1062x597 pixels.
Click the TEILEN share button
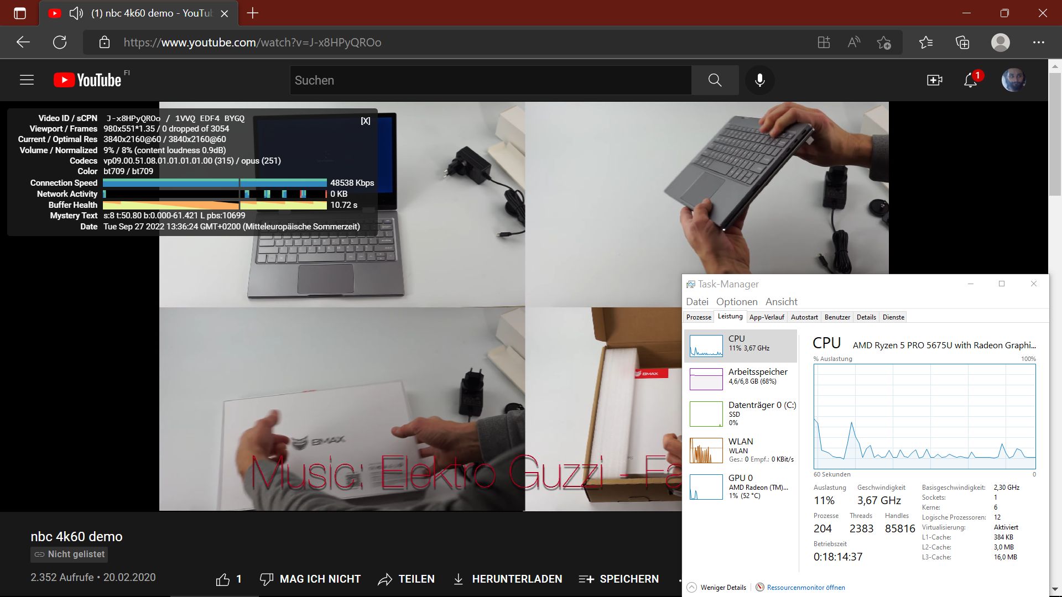pyautogui.click(x=406, y=579)
